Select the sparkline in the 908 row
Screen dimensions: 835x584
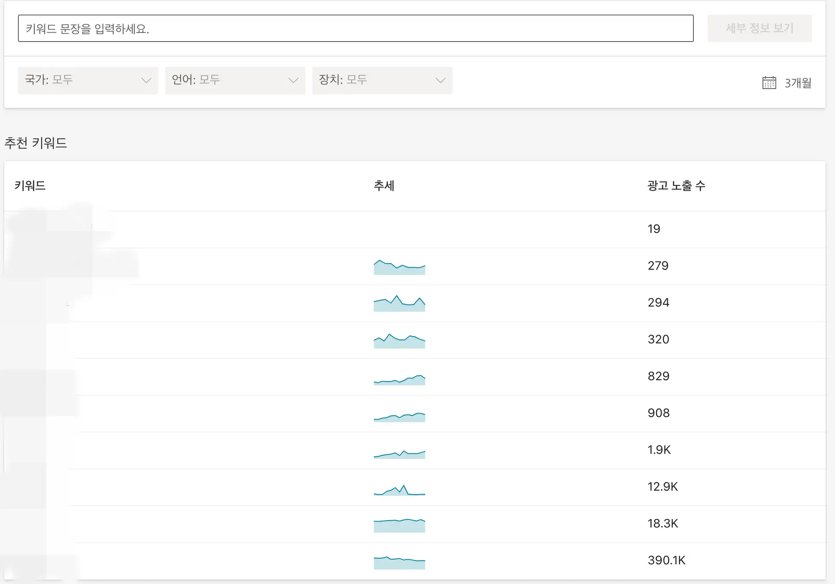pos(399,417)
